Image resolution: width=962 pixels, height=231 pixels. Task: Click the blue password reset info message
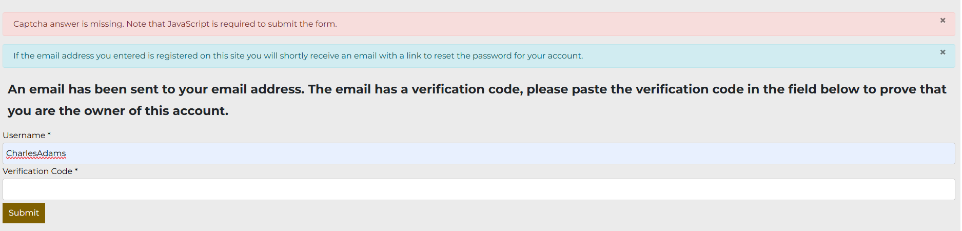click(298, 56)
